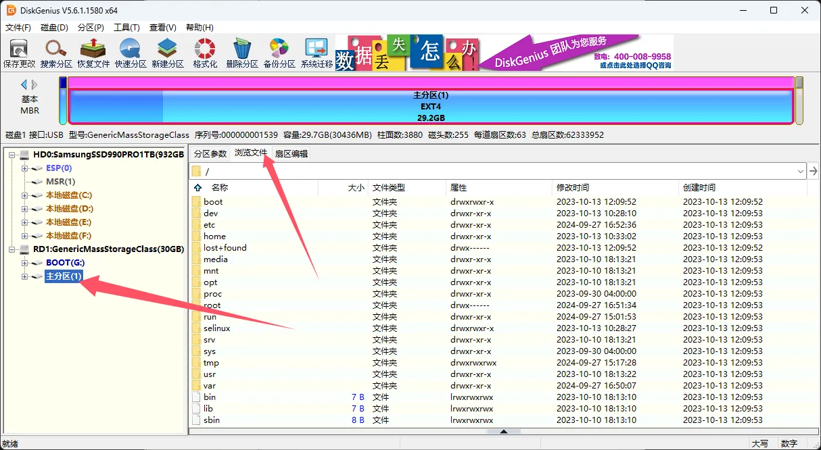The image size is (821, 450).
Task: Switch to the 扇区编辑 tab
Action: [291, 153]
